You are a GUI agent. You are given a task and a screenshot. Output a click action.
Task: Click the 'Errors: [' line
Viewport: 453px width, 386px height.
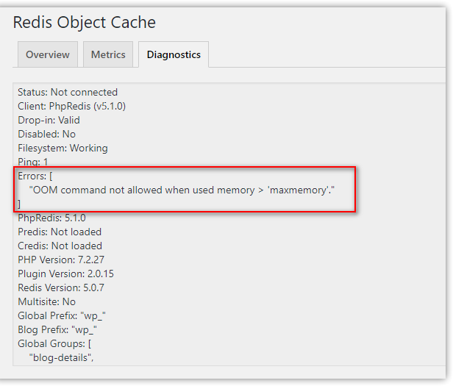[x=35, y=176]
